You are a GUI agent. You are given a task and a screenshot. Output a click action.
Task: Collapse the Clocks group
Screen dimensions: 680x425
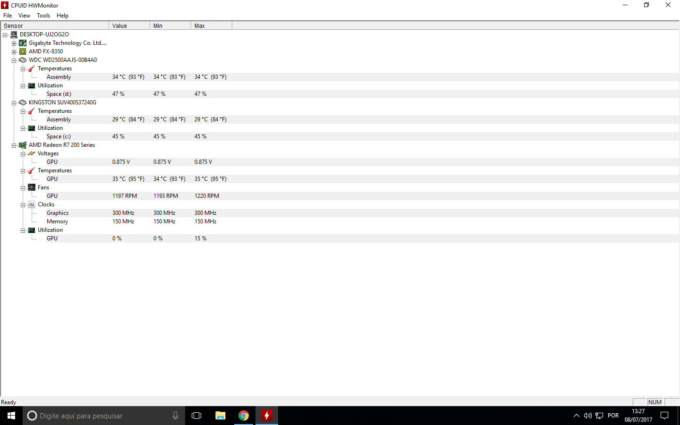pyautogui.click(x=23, y=205)
